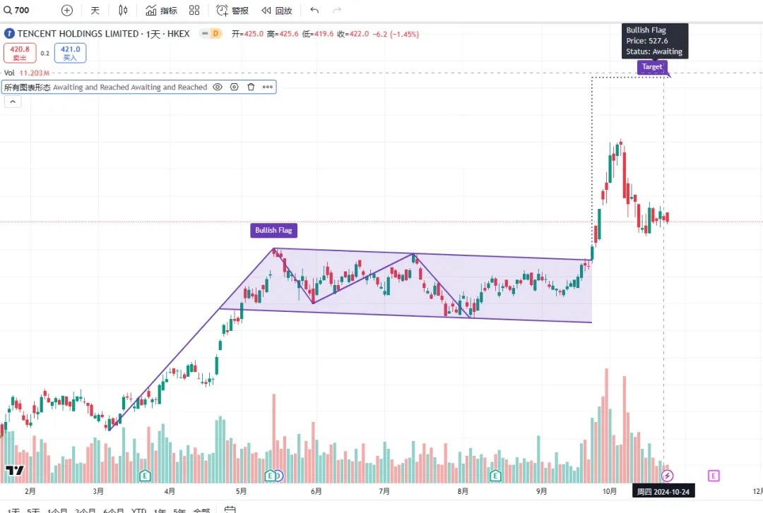This screenshot has height=513, width=763.
Task: Click the purple lightning event marker on timeline
Action: 668,476
